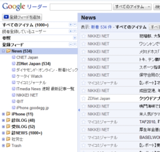This screenshot has height=152, width=160.
Task: Click the 受BLOG folder icon
Action: (8, 126)
